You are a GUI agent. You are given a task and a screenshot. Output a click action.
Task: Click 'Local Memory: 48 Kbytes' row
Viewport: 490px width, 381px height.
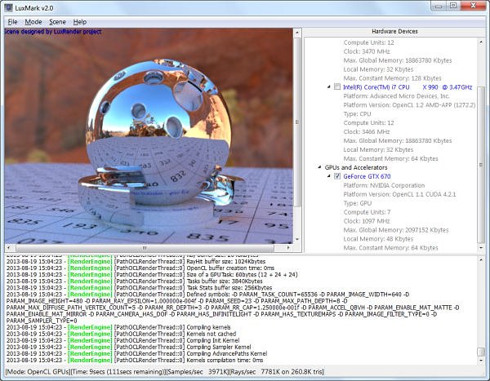pos(378,239)
